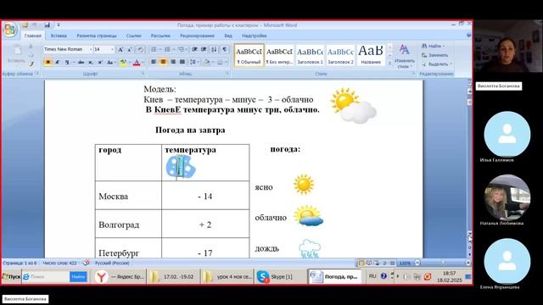The height and width of the screenshot is (305, 543).
Task: Toggle Align Left
Action: tap(154, 62)
